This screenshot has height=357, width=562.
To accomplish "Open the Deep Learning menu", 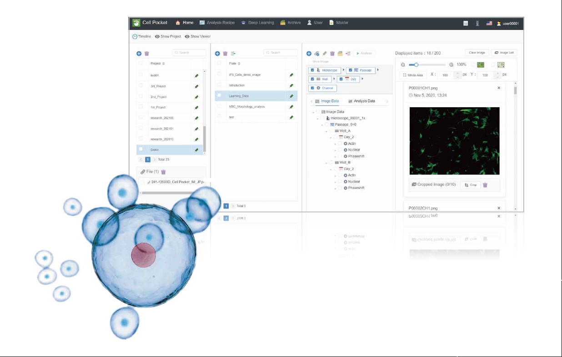I will click(x=258, y=23).
